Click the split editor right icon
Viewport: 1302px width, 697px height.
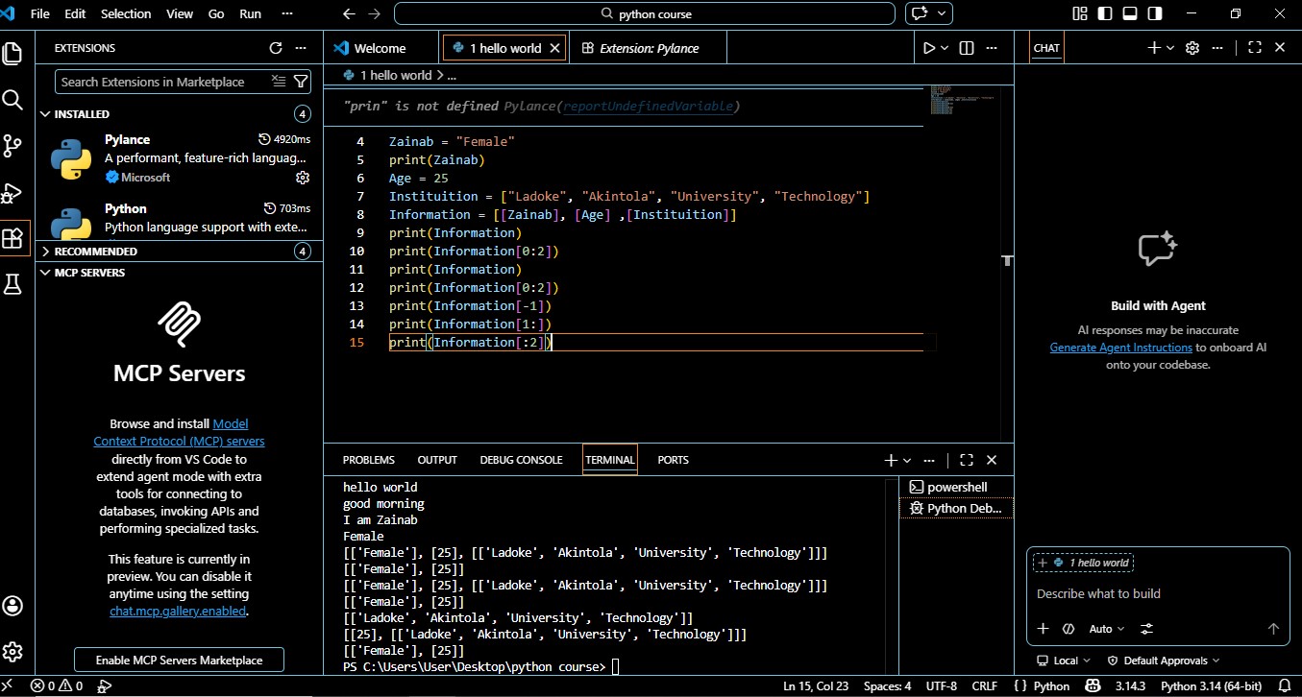967,48
